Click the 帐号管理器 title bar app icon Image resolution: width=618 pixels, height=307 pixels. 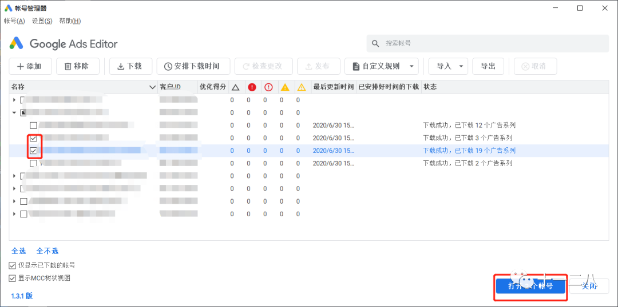(8, 8)
